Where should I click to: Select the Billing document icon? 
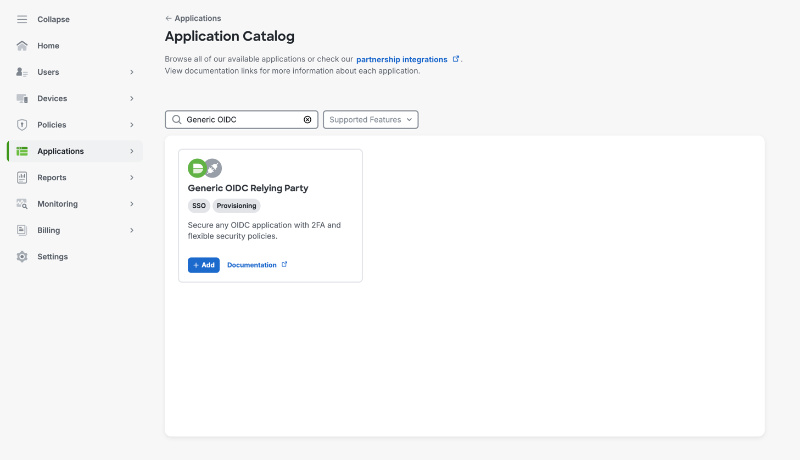(22, 230)
